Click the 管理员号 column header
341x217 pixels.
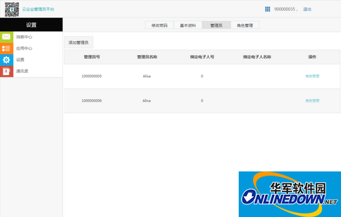tap(92, 57)
